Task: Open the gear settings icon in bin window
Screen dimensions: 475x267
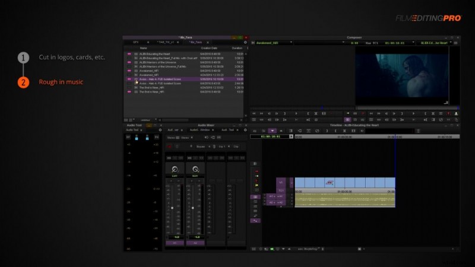Action: (245, 42)
